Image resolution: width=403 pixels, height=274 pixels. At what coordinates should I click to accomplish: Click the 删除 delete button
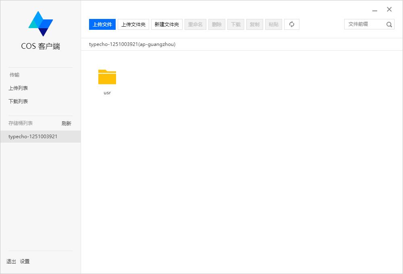pos(217,25)
